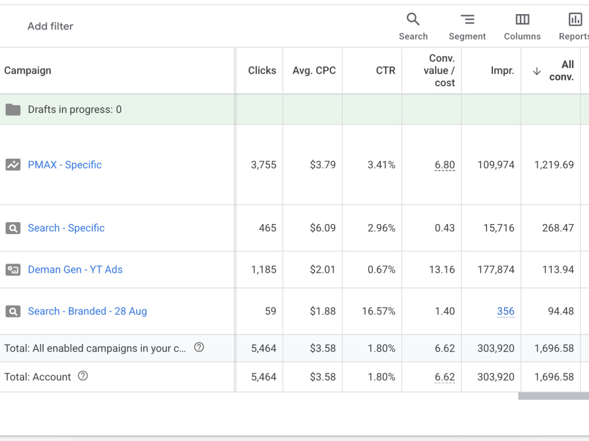Click help icon beside Total: Account
This screenshot has width=589, height=441.
(x=82, y=376)
